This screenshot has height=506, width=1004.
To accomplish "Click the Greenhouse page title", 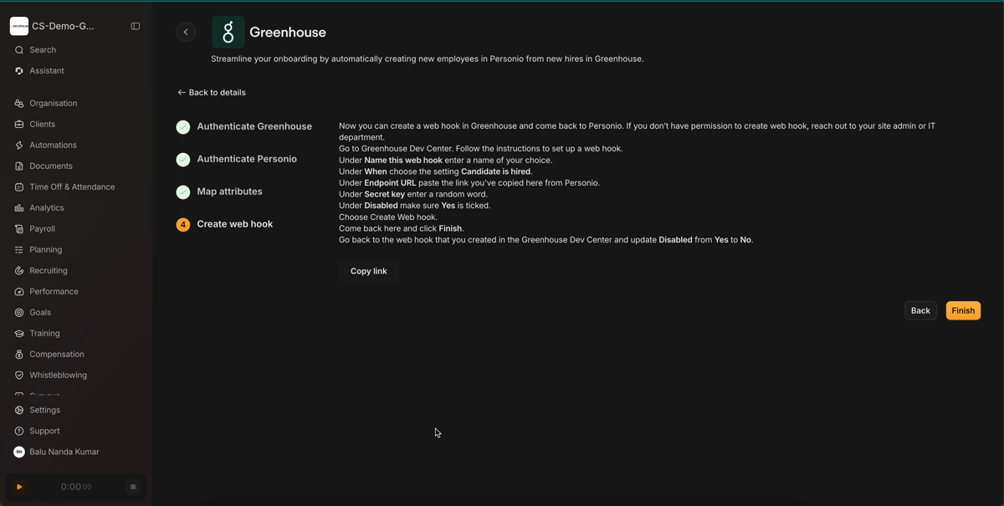I will click(x=288, y=33).
